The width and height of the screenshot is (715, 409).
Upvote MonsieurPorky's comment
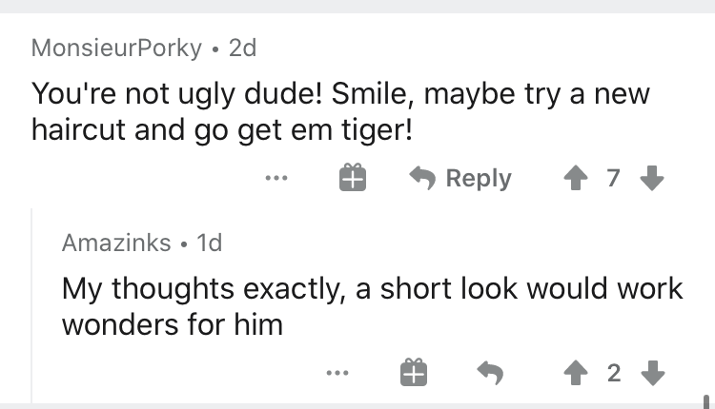(578, 178)
